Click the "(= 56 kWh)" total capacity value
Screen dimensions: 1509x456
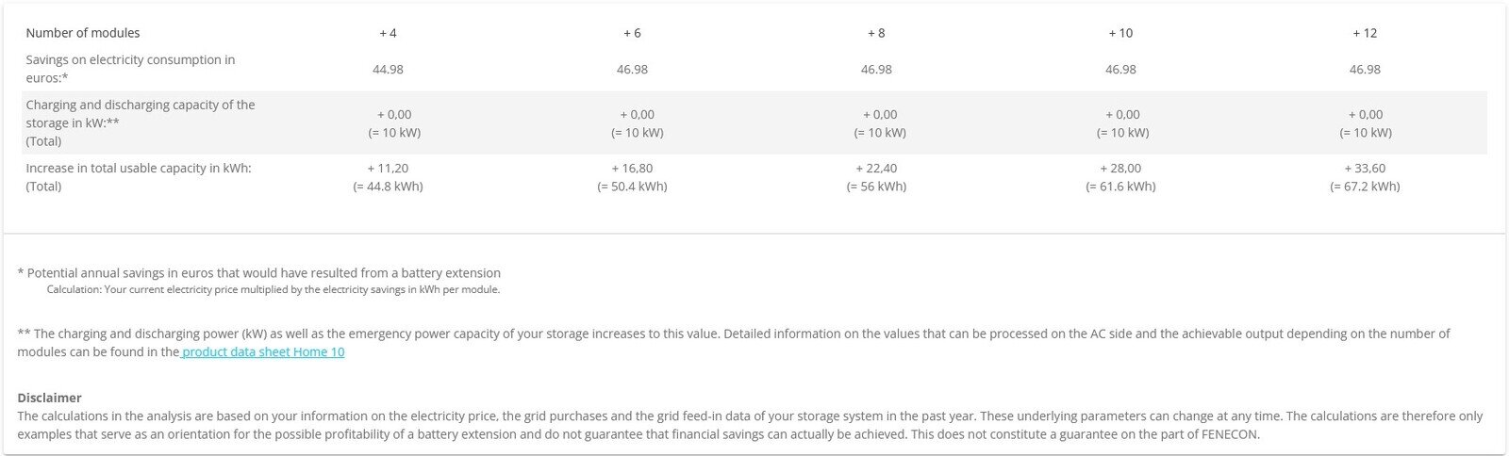click(876, 187)
